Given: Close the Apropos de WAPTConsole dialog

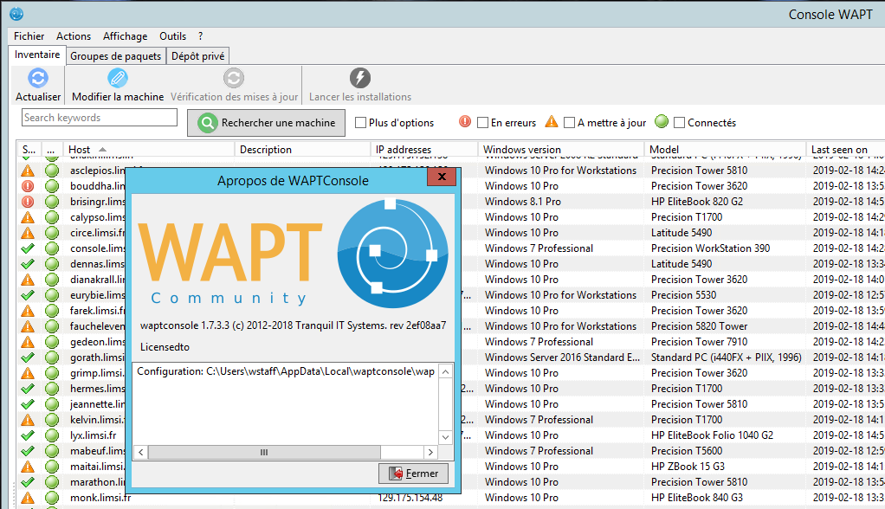Looking at the screenshot, I should 442,177.
